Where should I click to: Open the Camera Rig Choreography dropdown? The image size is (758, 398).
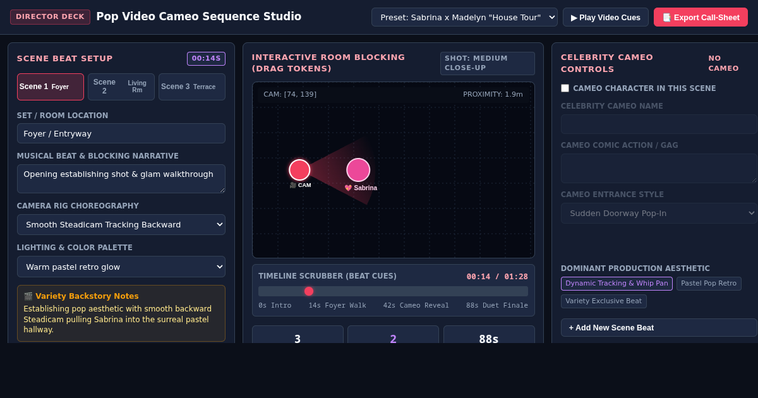point(121,225)
